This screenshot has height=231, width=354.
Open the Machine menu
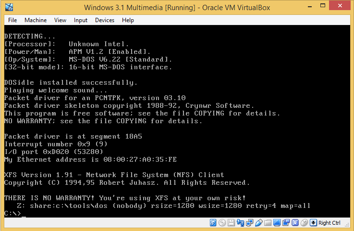click(x=36, y=20)
